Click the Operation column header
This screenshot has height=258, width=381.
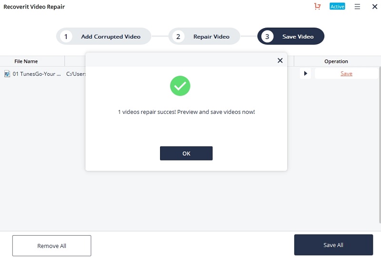click(336, 61)
